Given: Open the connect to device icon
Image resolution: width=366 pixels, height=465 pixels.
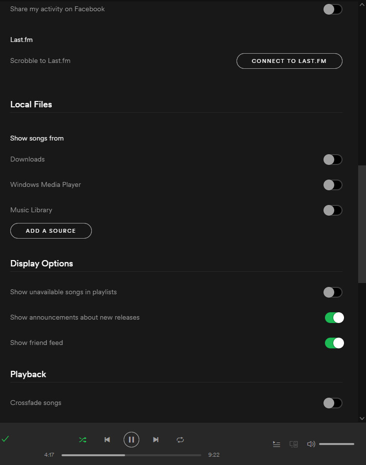Looking at the screenshot, I should pos(294,444).
